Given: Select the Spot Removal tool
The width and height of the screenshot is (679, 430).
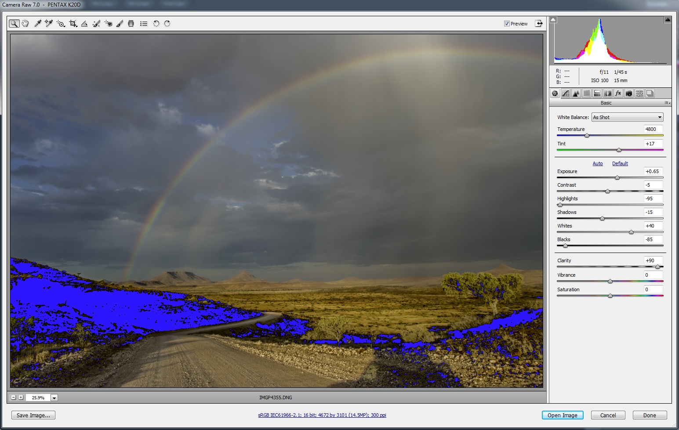Looking at the screenshot, I should 96,24.
